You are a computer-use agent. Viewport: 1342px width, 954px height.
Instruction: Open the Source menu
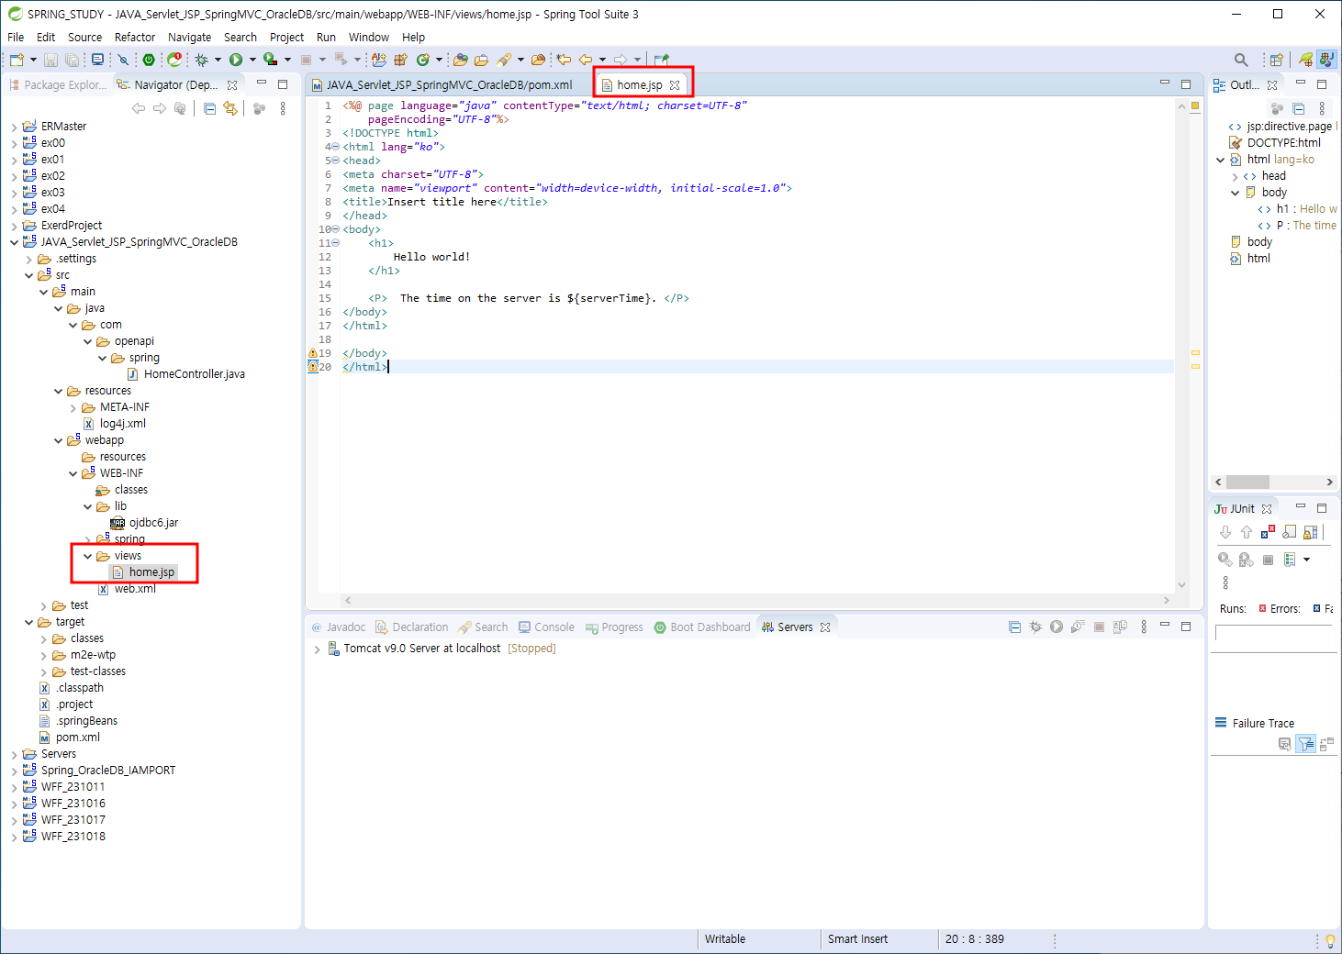tap(84, 38)
